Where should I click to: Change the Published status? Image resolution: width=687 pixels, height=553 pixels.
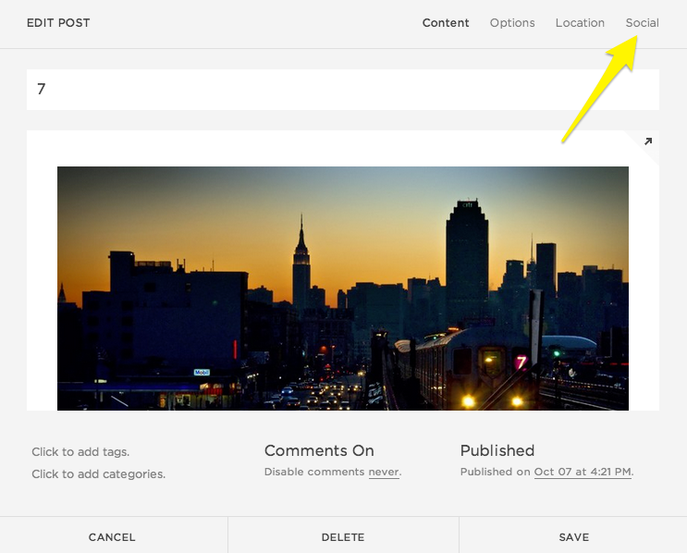(497, 450)
